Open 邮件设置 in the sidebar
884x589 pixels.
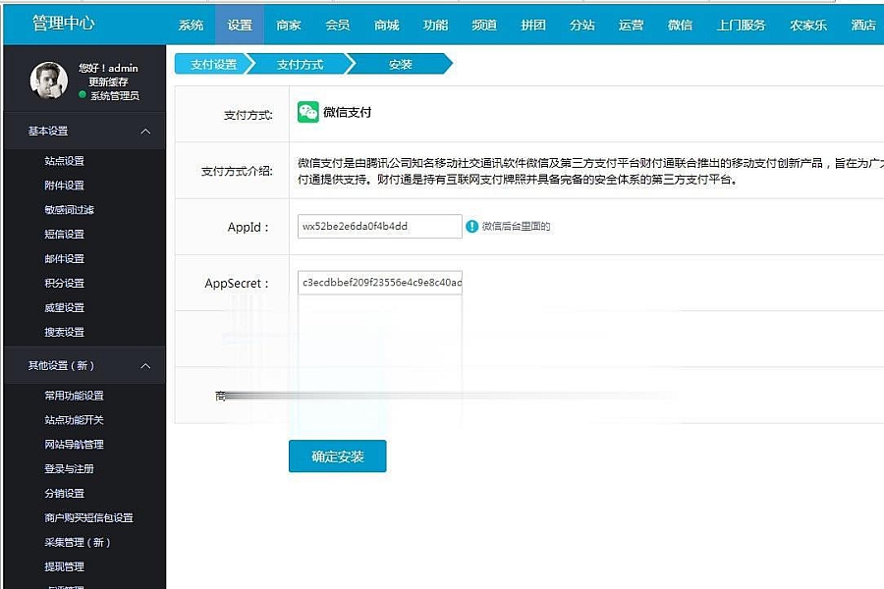[64, 259]
